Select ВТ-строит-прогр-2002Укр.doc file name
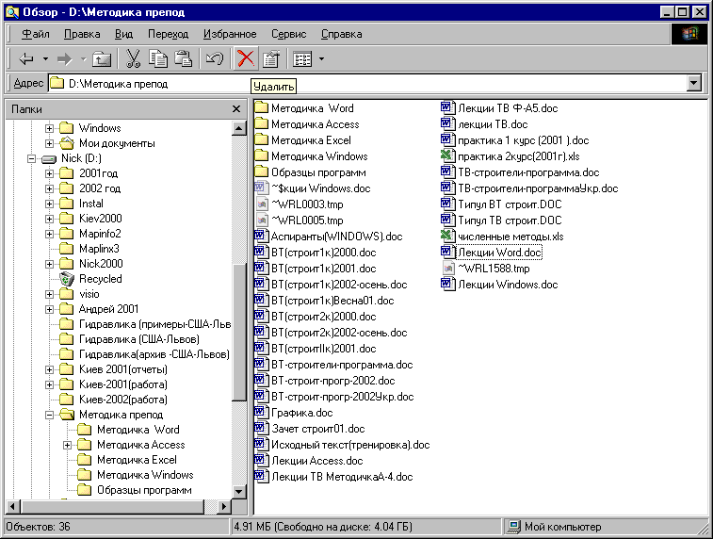The image size is (713, 539). click(x=343, y=397)
